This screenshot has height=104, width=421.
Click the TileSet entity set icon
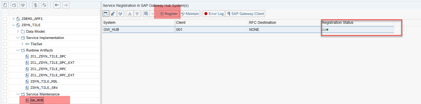[x=27, y=44]
